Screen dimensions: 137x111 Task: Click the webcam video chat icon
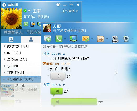point(126,39)
